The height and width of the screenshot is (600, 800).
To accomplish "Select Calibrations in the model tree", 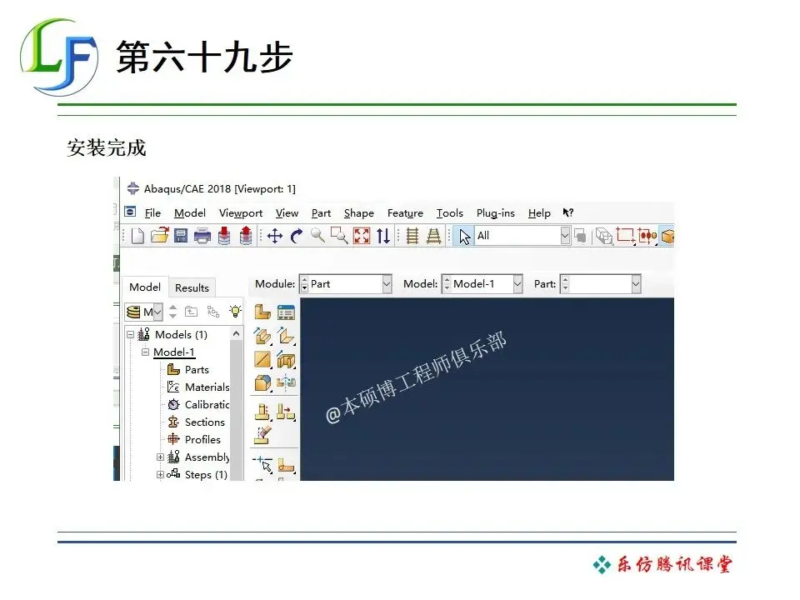I will pos(207,405).
